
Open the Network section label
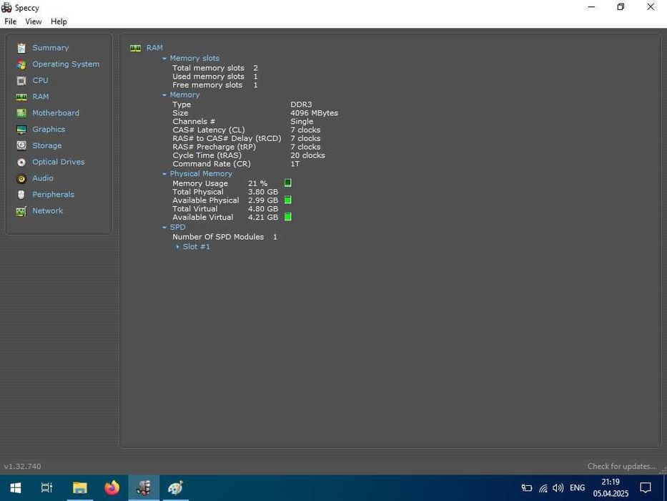(48, 211)
